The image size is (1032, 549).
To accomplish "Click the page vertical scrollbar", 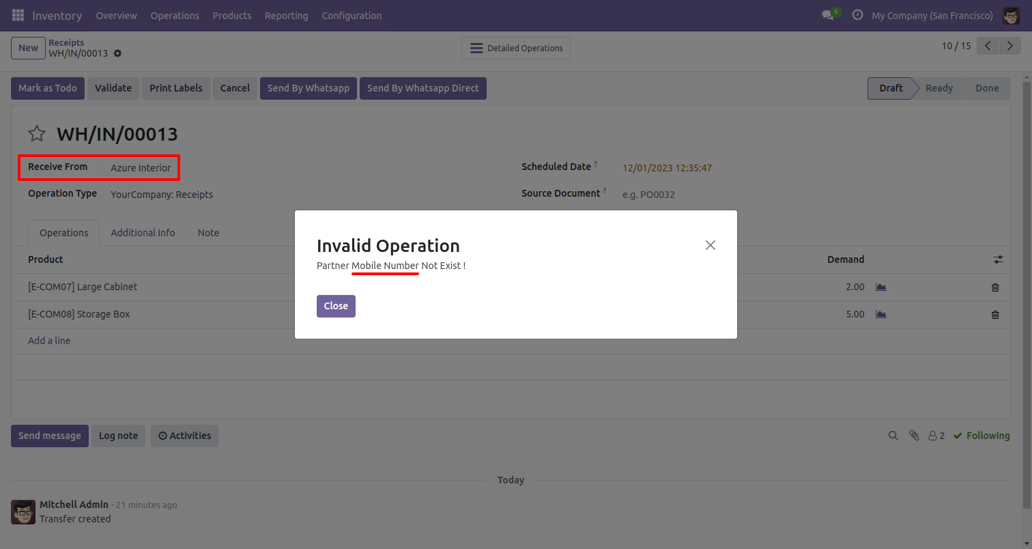I will (x=1027, y=294).
